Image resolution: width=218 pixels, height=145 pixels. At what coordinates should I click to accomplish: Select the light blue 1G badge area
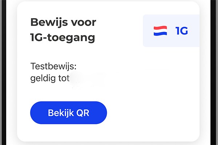pyautogui.click(x=171, y=31)
